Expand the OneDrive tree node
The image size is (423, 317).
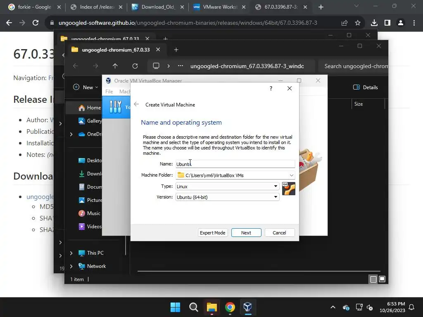[71, 134]
